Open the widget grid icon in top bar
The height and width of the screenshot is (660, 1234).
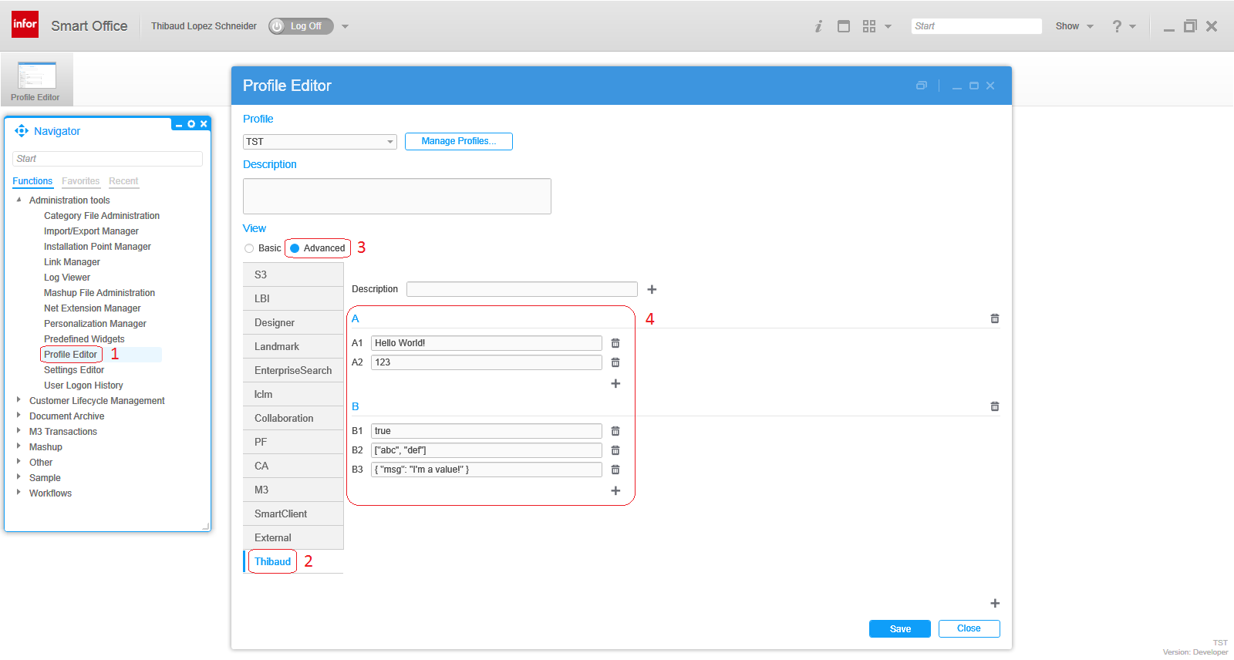869,26
